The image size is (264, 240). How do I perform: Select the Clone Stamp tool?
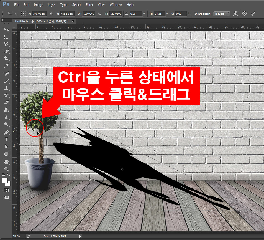(x=6, y=88)
